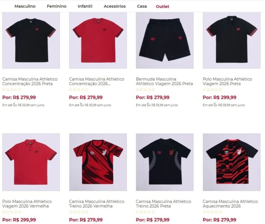Go to the Acessórios section
This screenshot has width=265, height=224.
click(x=115, y=6)
